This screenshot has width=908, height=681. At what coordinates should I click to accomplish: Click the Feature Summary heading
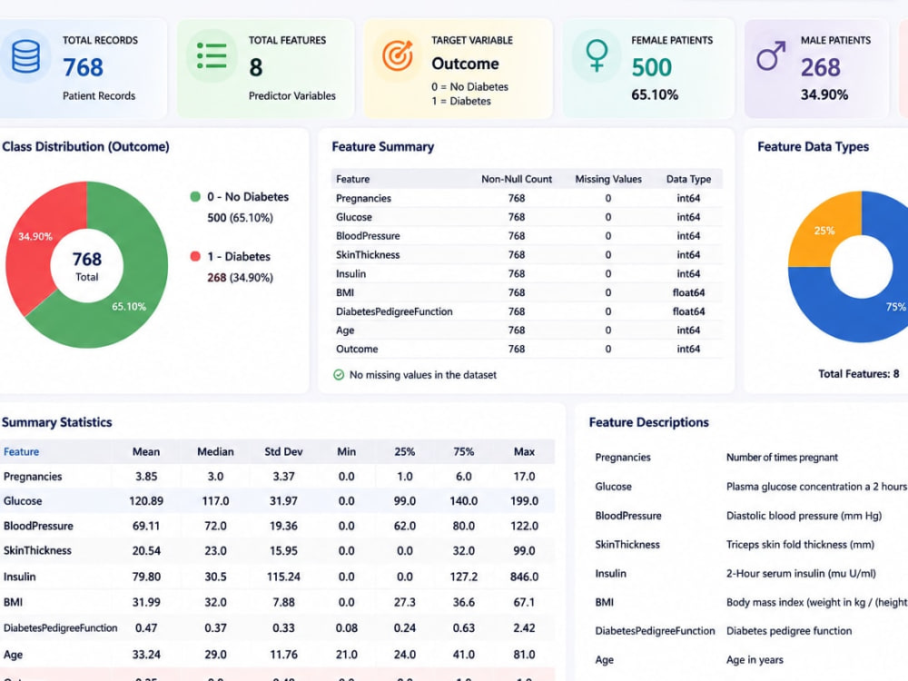tap(383, 146)
